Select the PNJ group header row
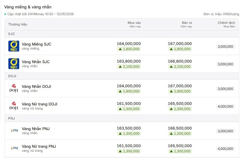 [122, 118]
